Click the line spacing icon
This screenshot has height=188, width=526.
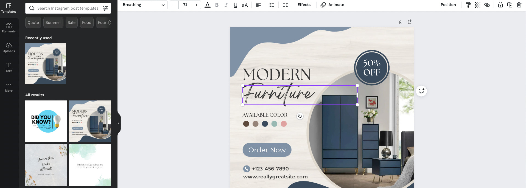285,5
